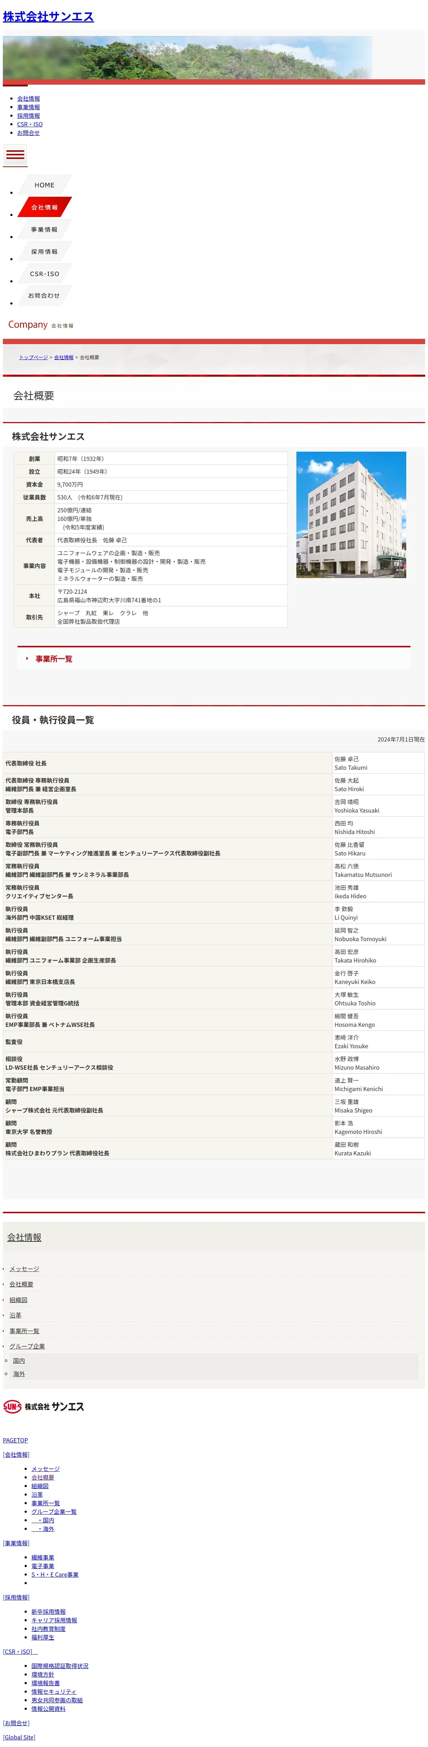
Task: Click the Kurata Kazuki name cell
Action: (x=378, y=1149)
